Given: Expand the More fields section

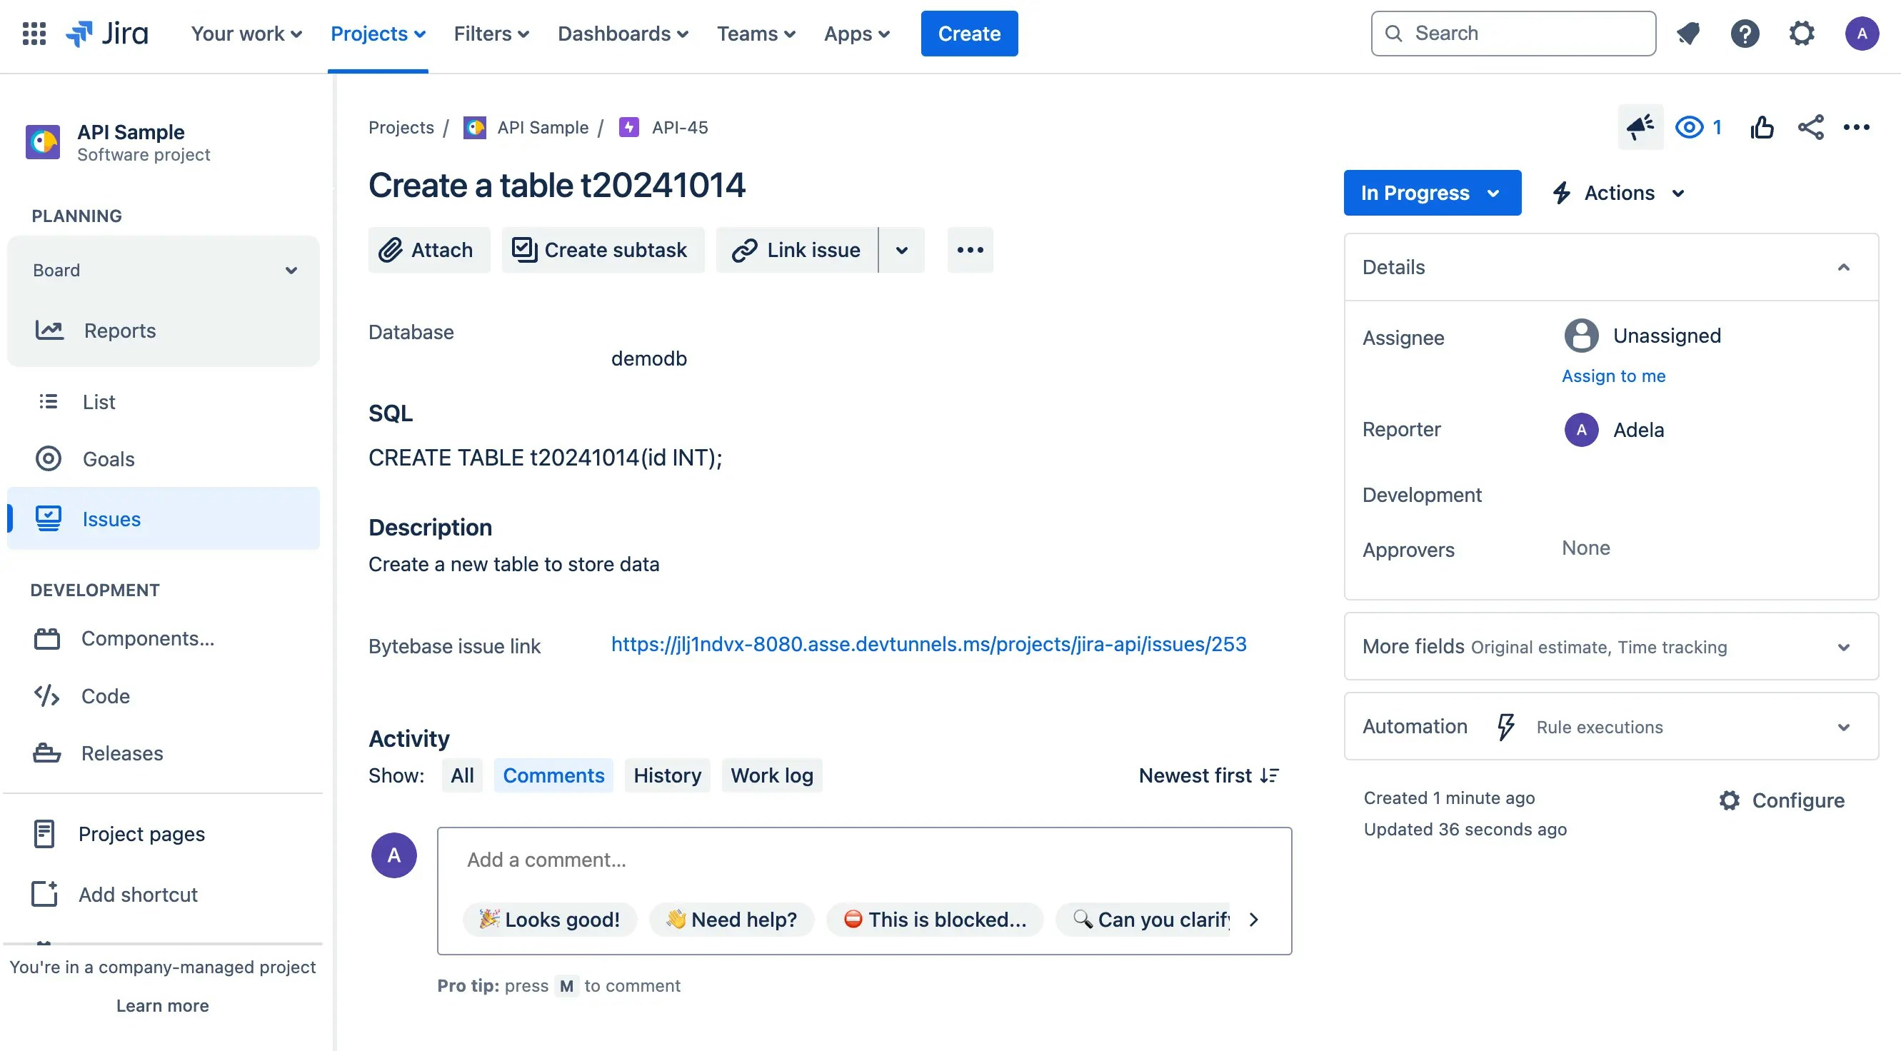Looking at the screenshot, I should pyautogui.click(x=1844, y=647).
